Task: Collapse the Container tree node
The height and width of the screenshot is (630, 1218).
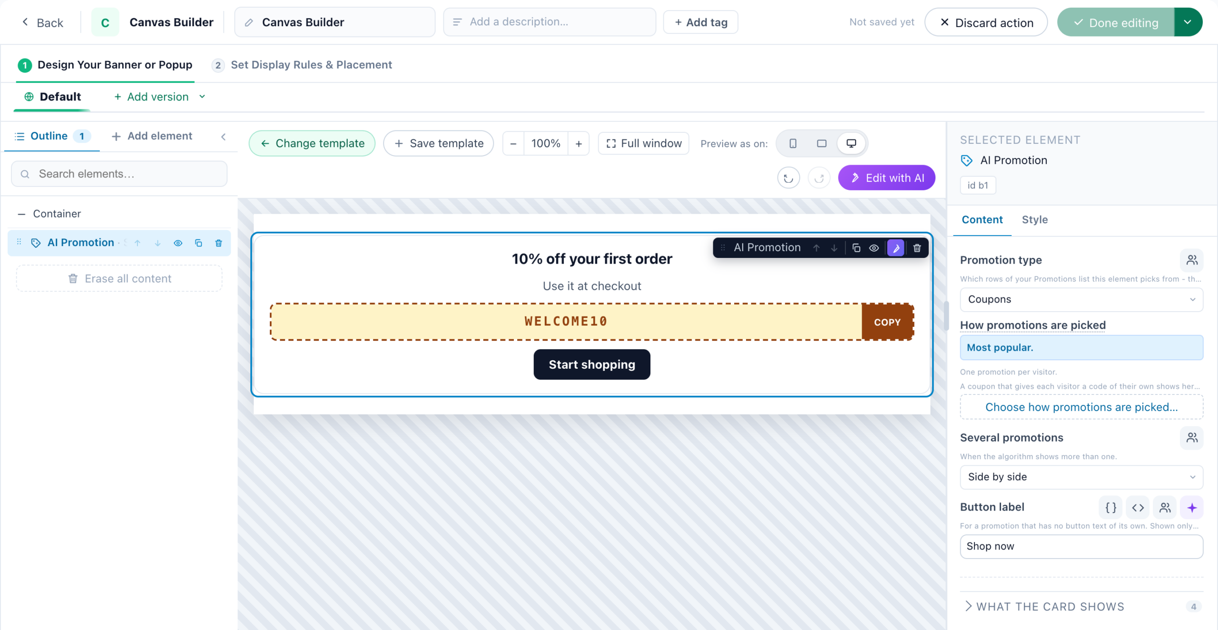Action: coord(21,214)
